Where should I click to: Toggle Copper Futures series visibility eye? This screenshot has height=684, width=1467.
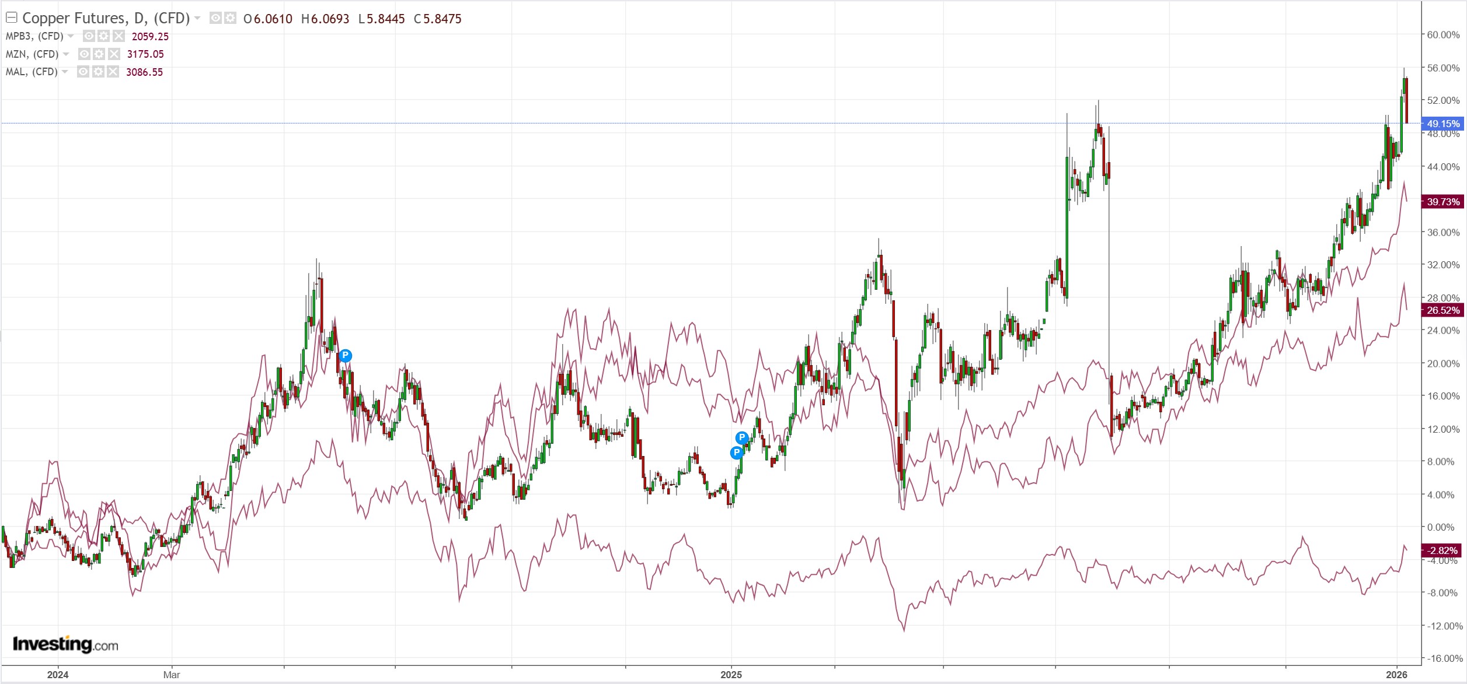(215, 18)
